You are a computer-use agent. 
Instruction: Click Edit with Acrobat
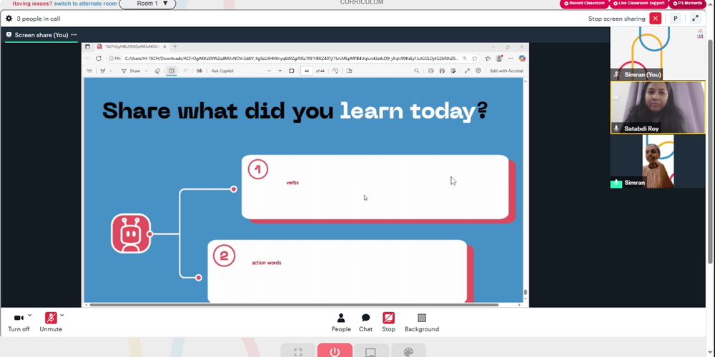[x=507, y=71]
